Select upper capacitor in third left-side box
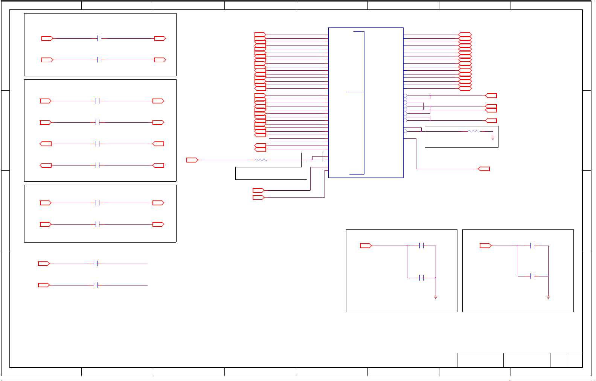 coord(98,203)
